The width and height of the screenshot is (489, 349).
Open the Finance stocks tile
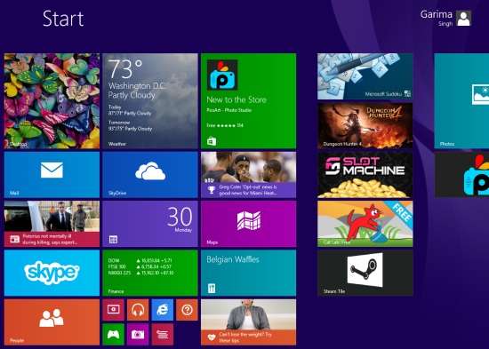coord(150,273)
